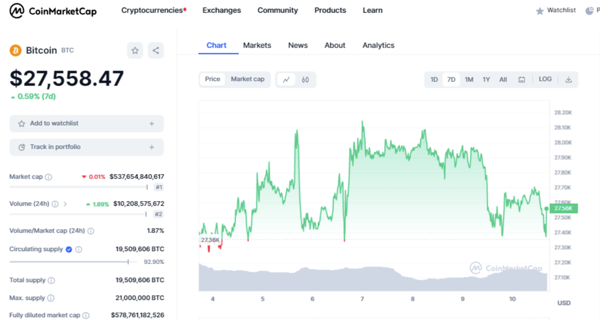
Task: Click the info icon beside Volume (24h)
Action: click(x=55, y=205)
